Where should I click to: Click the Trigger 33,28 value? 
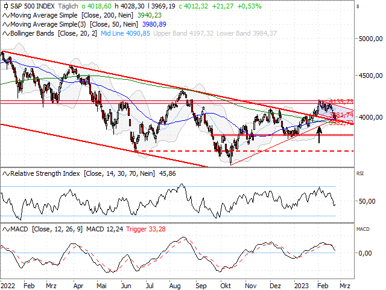pyautogui.click(x=146, y=229)
